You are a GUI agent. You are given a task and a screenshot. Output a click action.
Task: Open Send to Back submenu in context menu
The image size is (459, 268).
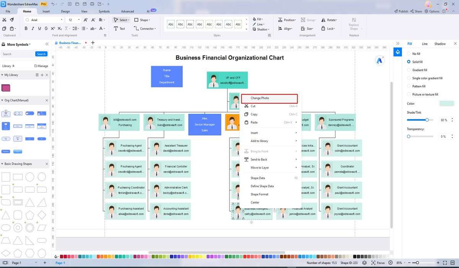tap(271, 159)
